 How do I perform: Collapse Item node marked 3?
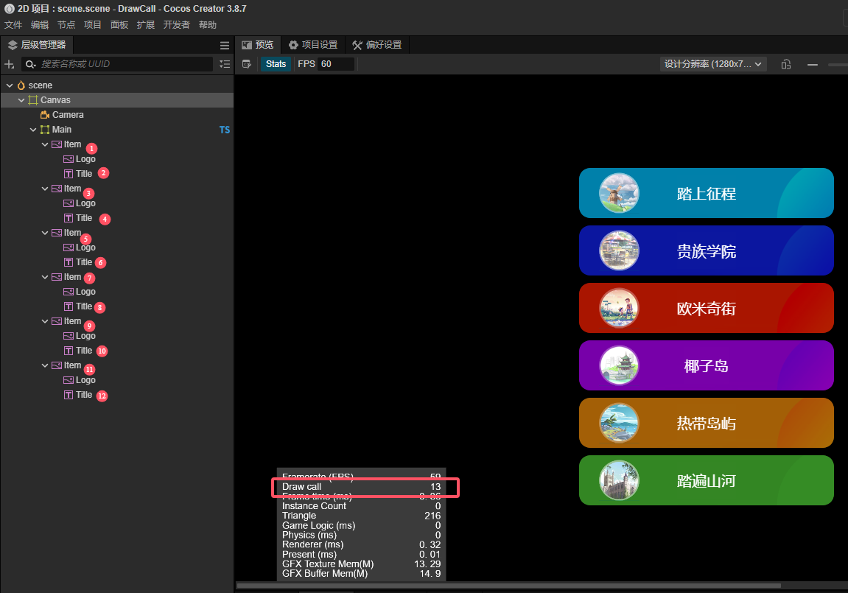[45, 189]
